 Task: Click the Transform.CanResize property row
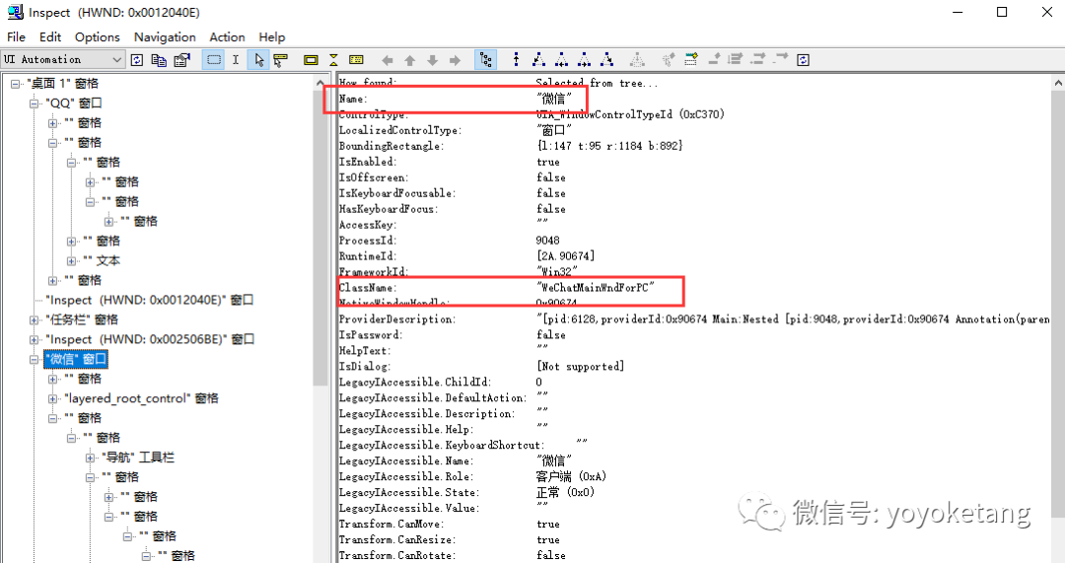click(449, 540)
